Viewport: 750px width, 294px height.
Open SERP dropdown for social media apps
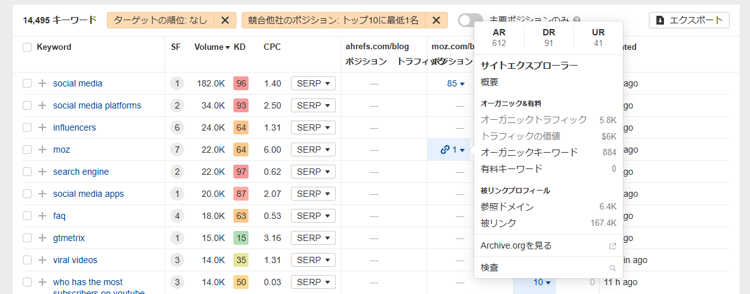(x=313, y=194)
